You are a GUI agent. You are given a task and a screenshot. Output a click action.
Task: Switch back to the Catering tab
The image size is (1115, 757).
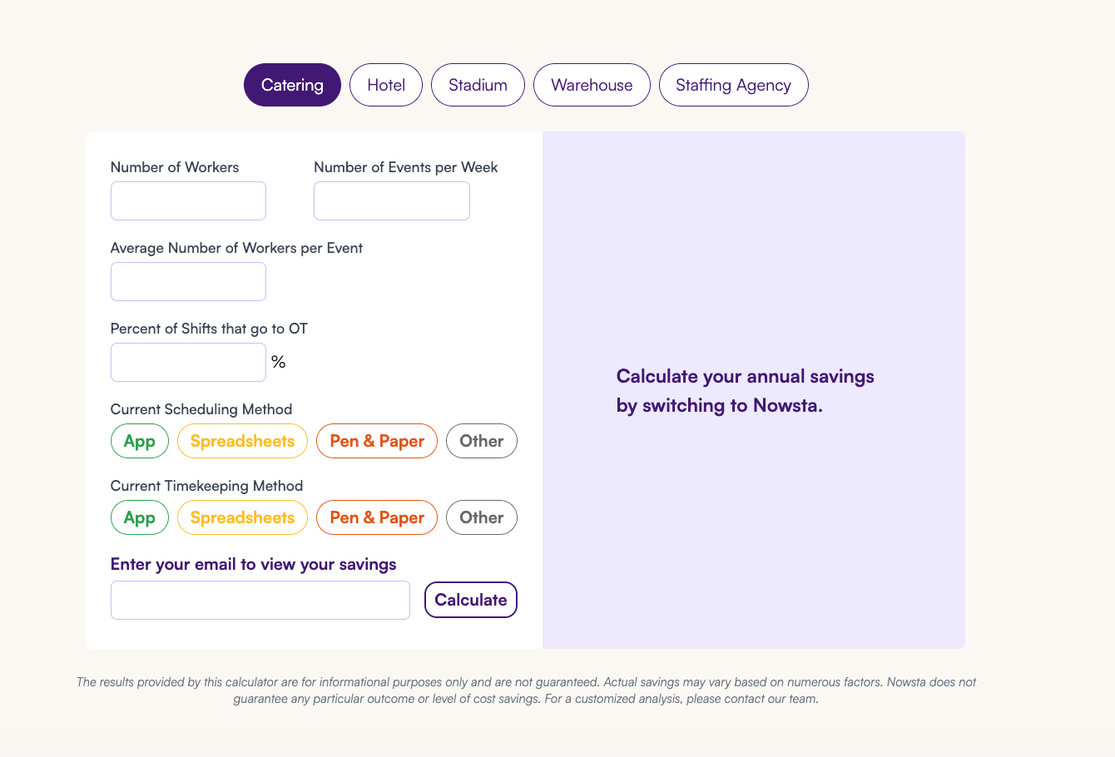click(292, 84)
